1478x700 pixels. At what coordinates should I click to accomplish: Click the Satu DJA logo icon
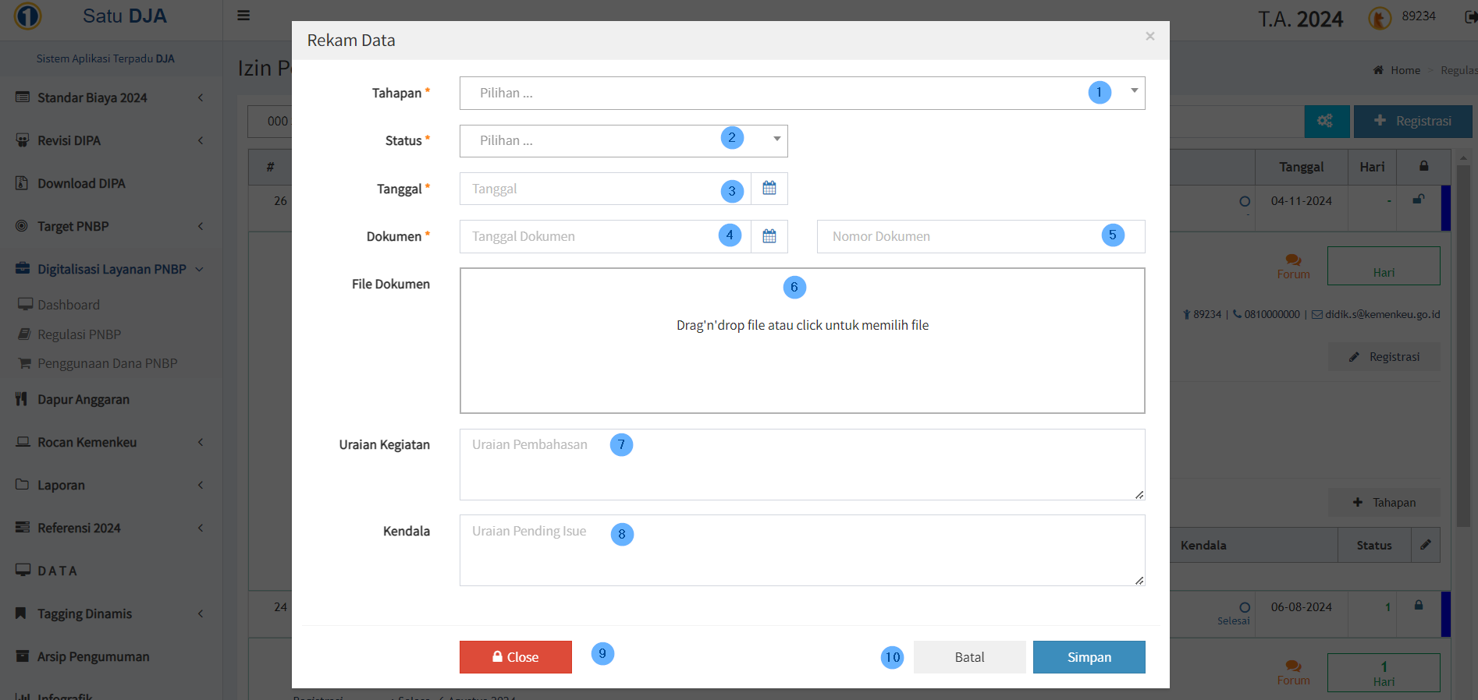coord(28,16)
